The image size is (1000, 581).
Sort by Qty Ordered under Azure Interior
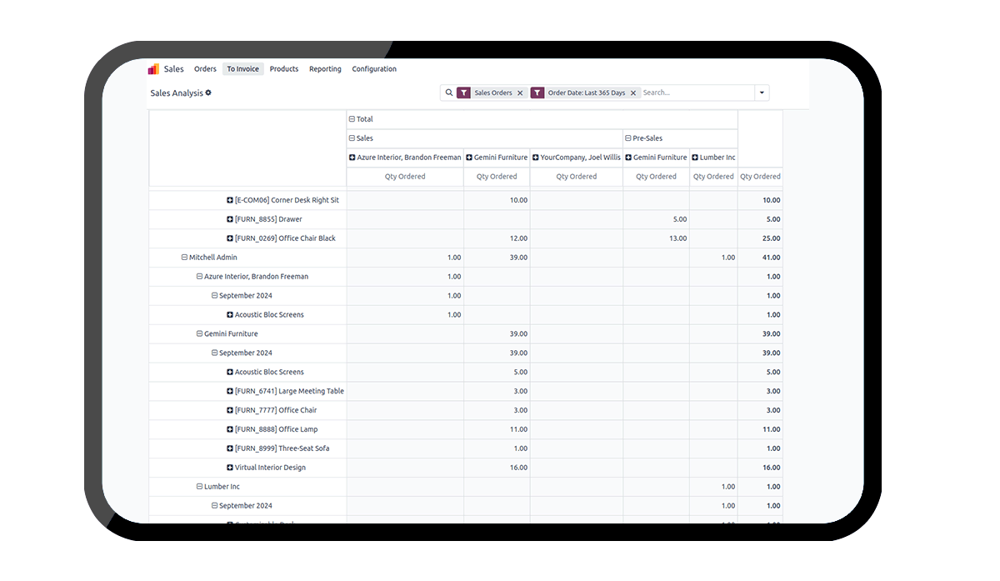coord(405,177)
